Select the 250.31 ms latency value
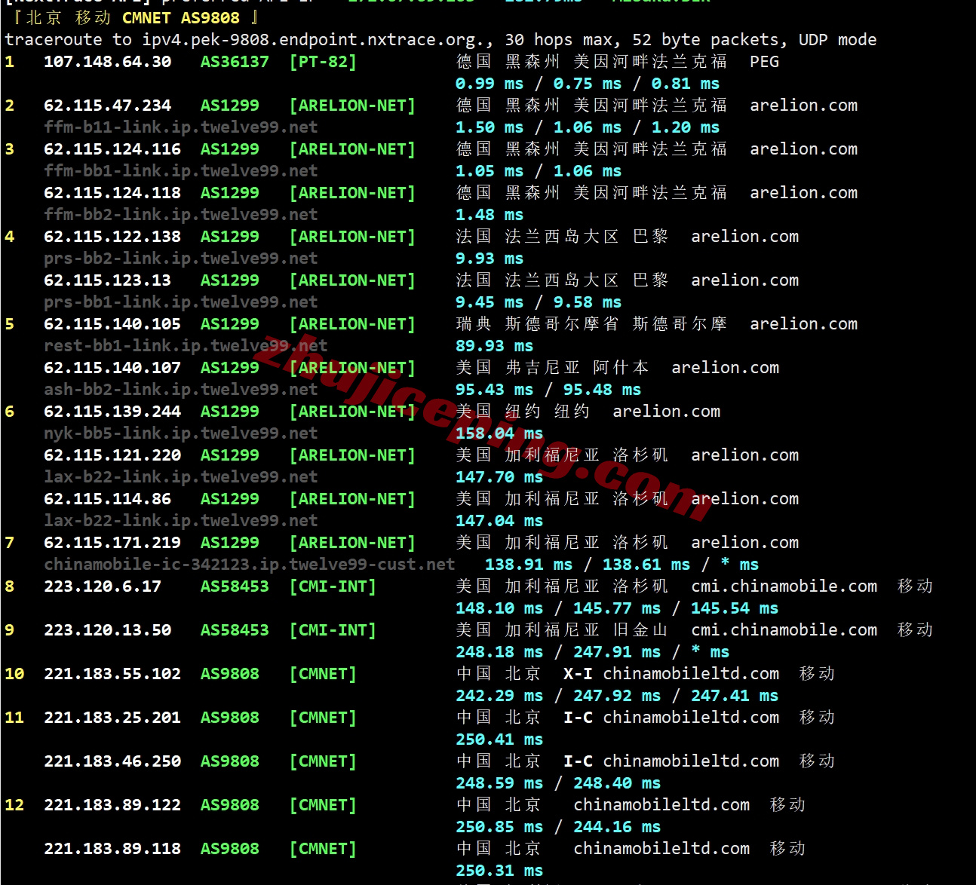 tap(499, 871)
